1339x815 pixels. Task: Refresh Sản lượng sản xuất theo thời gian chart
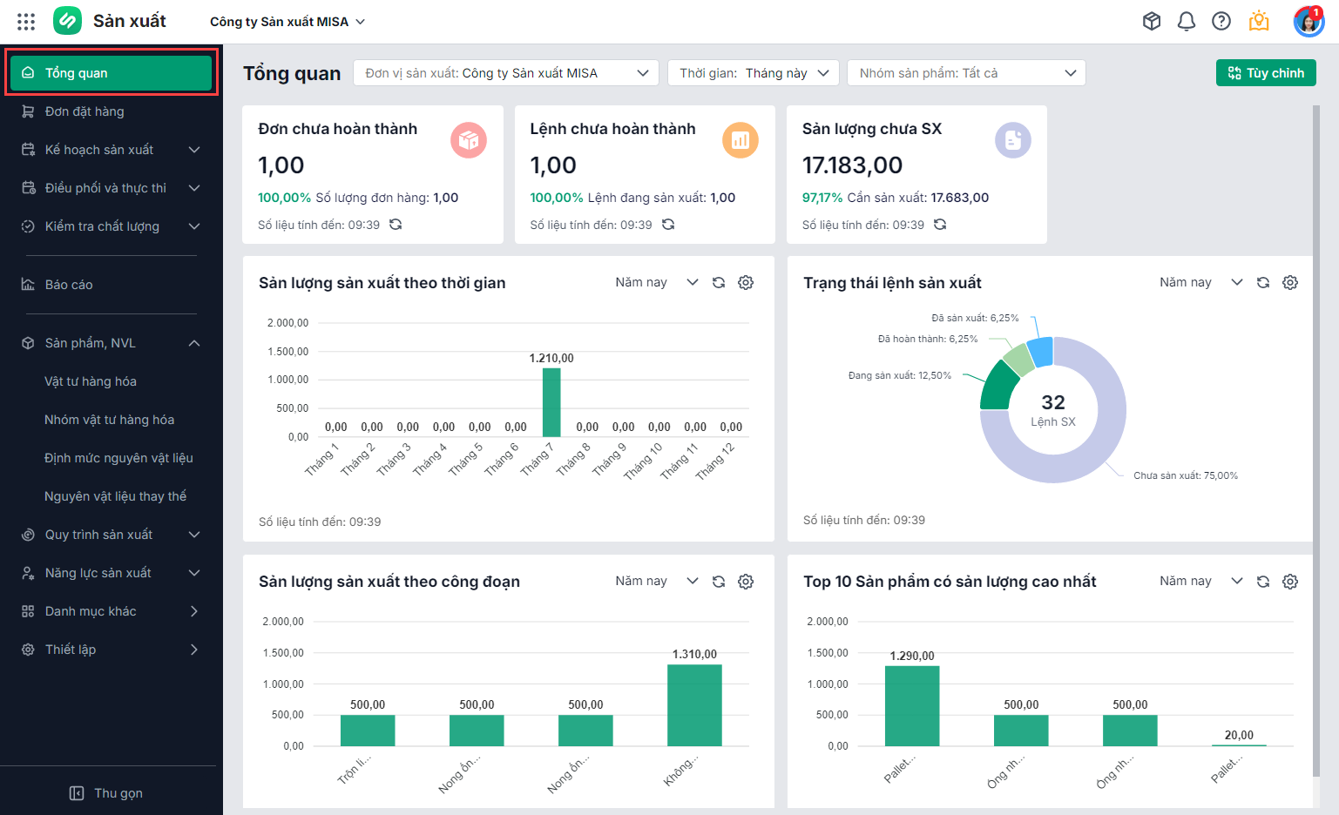click(x=719, y=283)
